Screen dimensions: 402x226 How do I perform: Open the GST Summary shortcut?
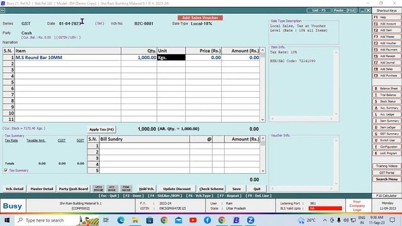[387, 134]
